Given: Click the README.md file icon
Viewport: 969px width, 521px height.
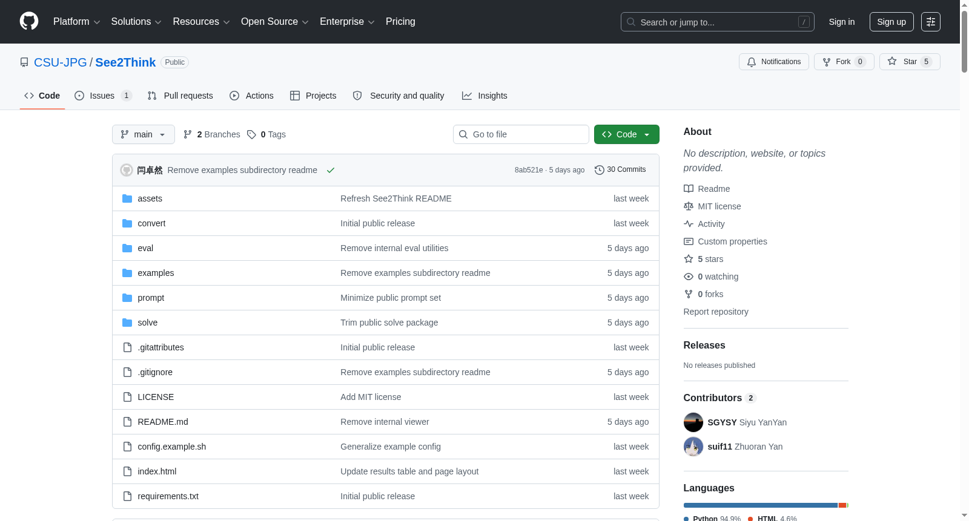Looking at the screenshot, I should [127, 422].
